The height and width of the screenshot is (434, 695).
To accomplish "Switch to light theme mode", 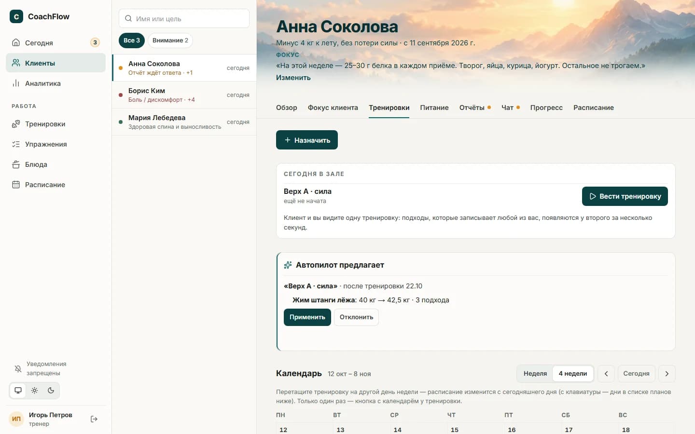I will pyautogui.click(x=34, y=390).
